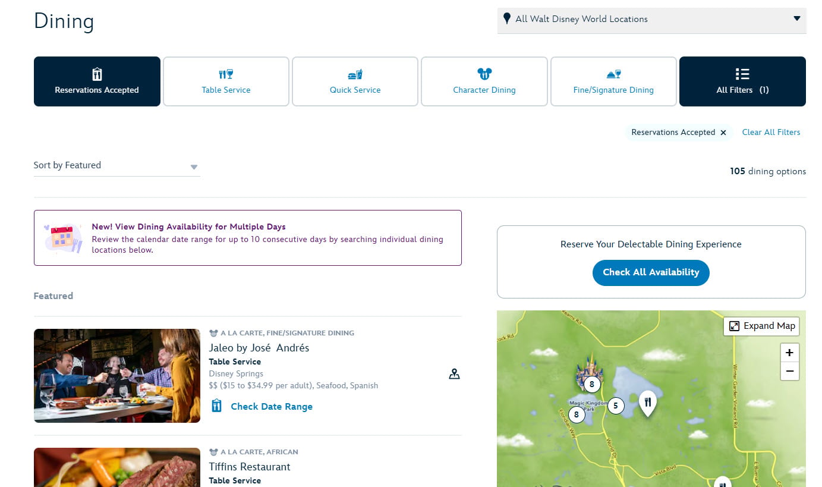822x487 pixels.
Task: Click 'A LA CARTE, FINE/SIGNATURE DINING' label
Action: tap(288, 333)
